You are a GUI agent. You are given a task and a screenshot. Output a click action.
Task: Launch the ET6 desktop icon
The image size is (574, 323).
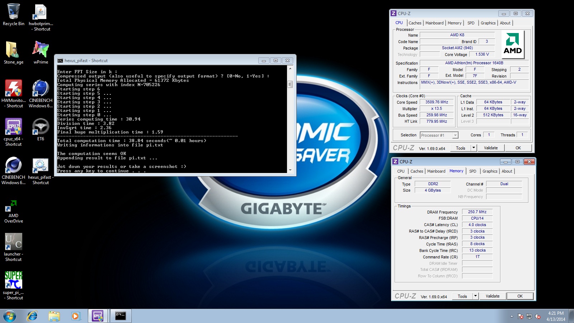(41, 130)
